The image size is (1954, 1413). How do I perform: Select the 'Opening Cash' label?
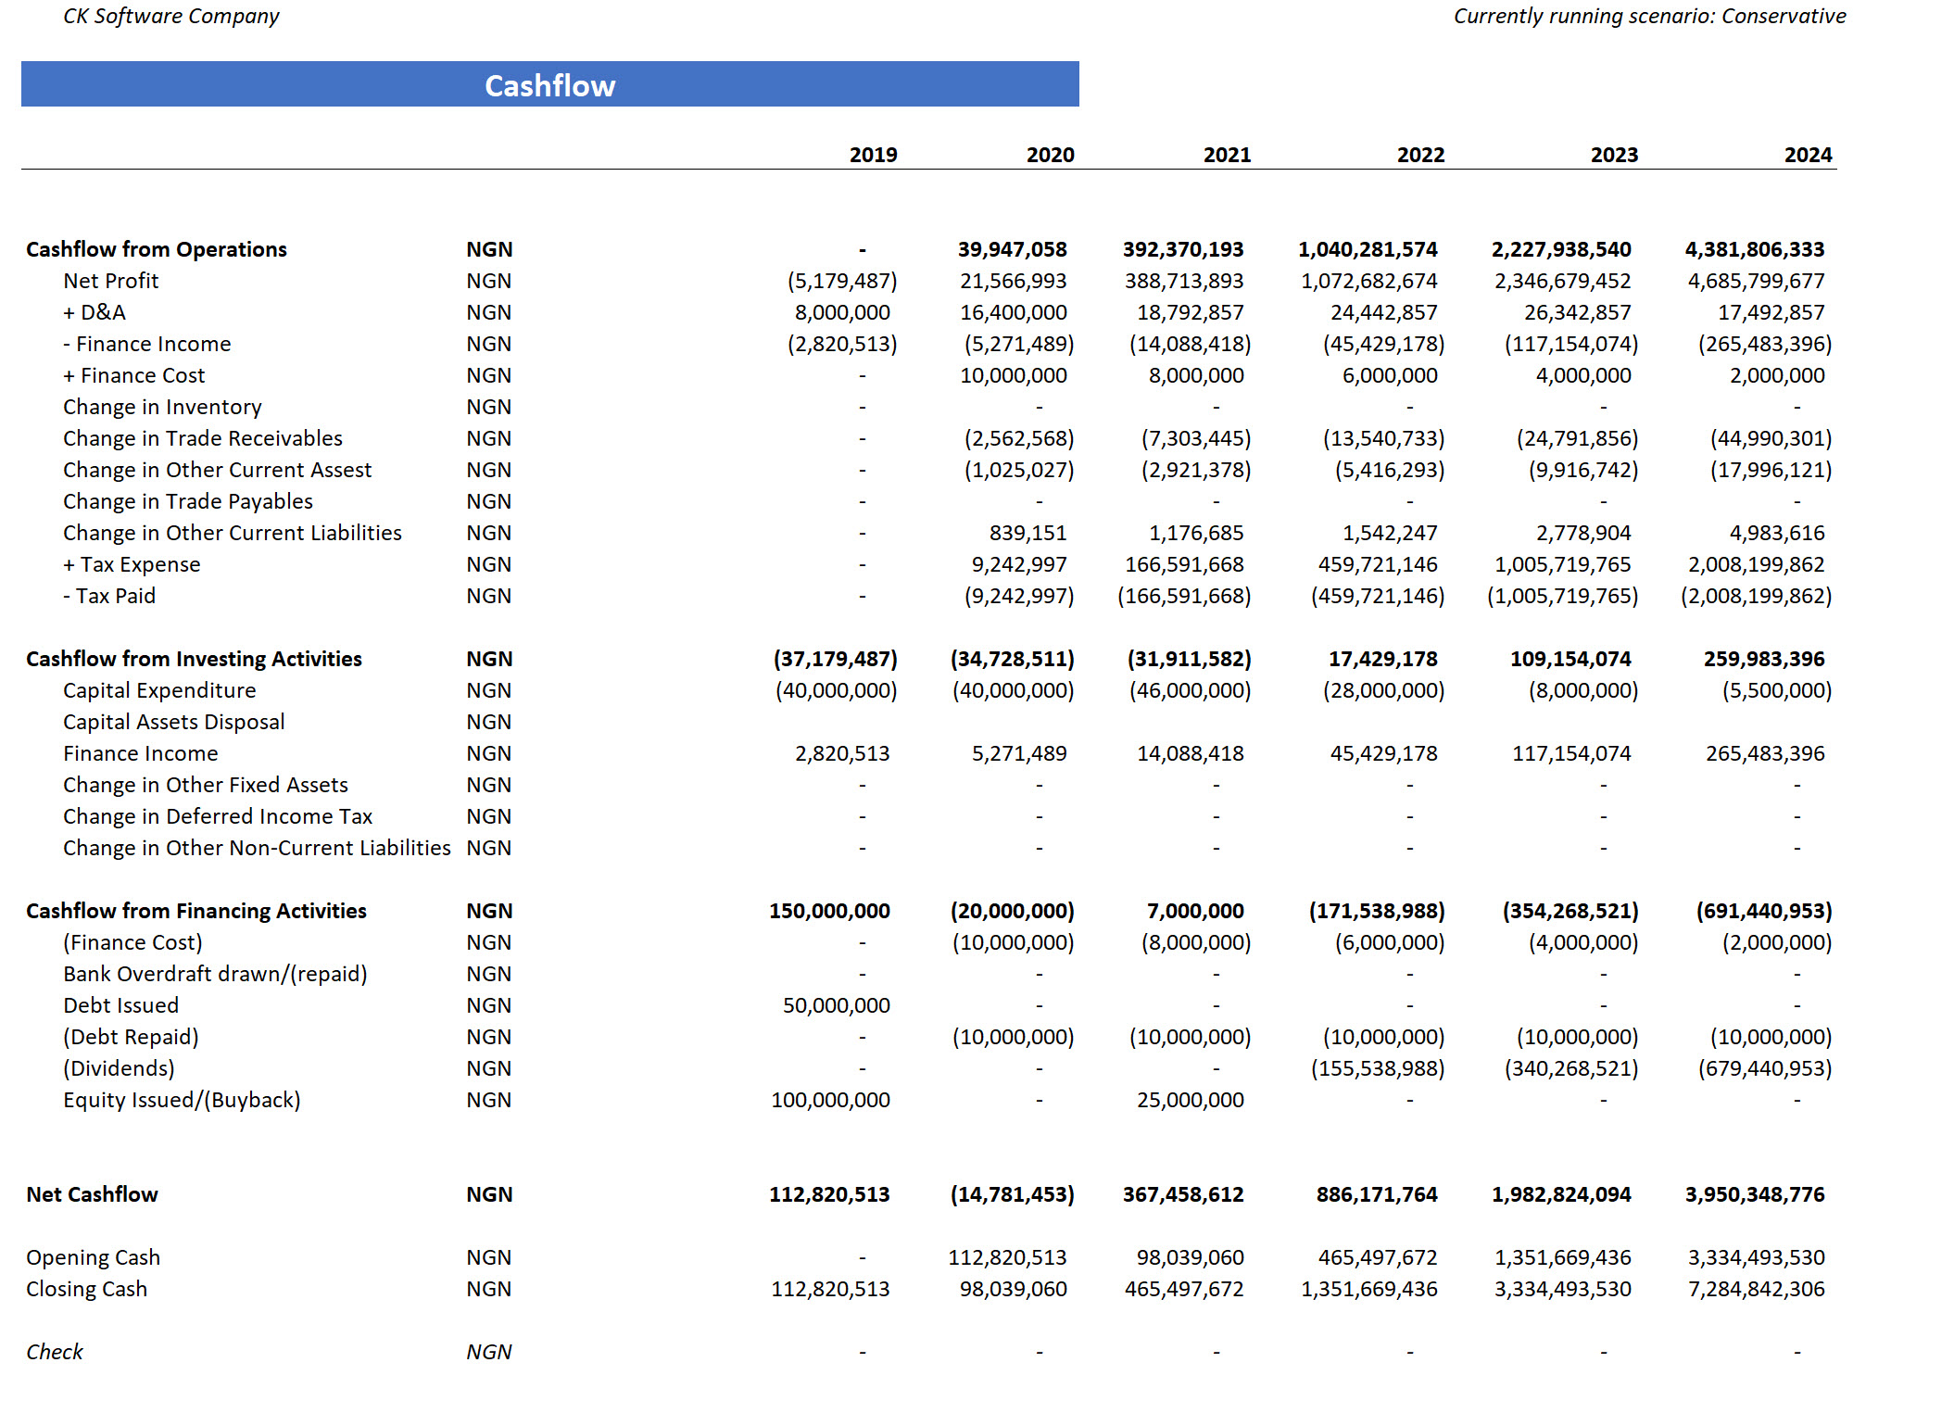pyautogui.click(x=93, y=1257)
